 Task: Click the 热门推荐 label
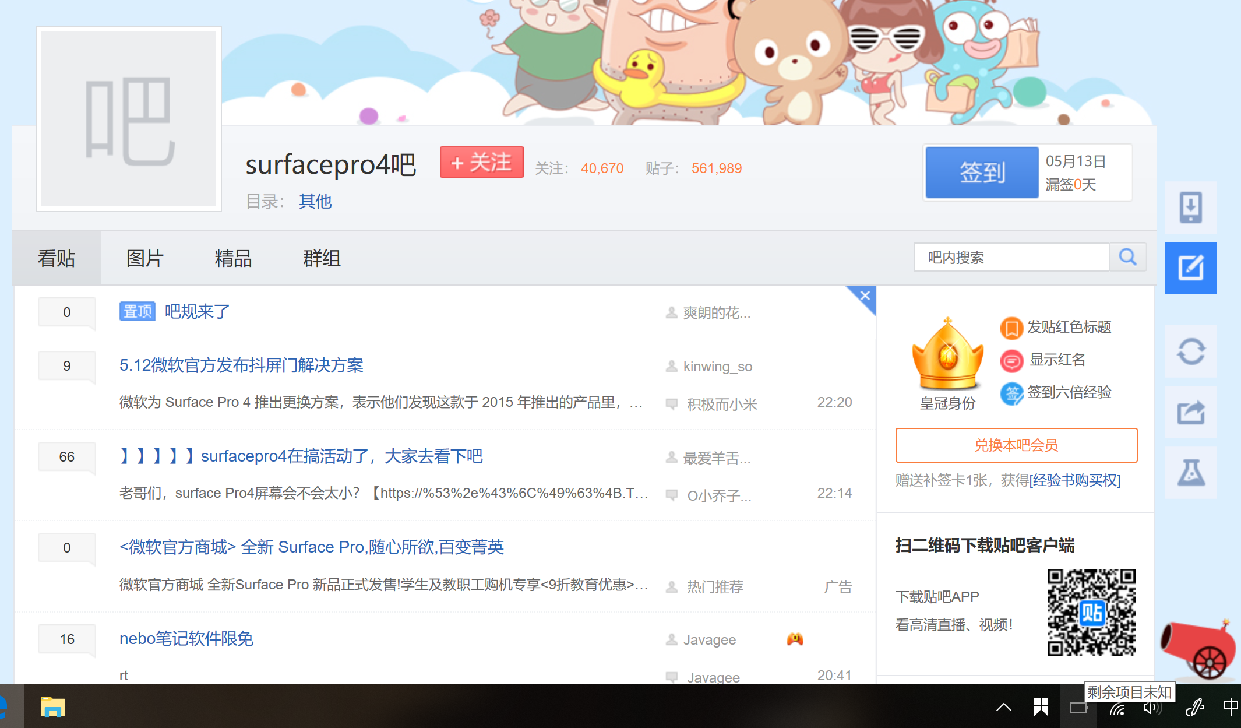click(x=715, y=587)
